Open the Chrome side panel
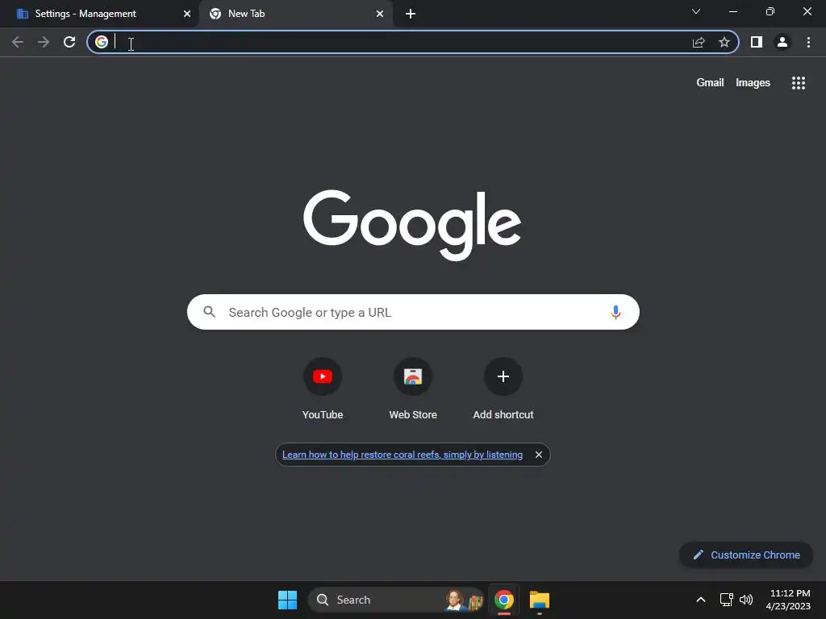826x619 pixels. tap(757, 42)
